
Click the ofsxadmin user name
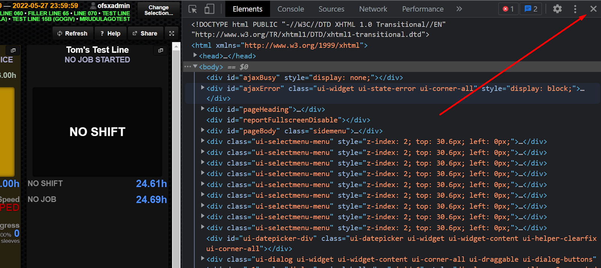point(113,6)
